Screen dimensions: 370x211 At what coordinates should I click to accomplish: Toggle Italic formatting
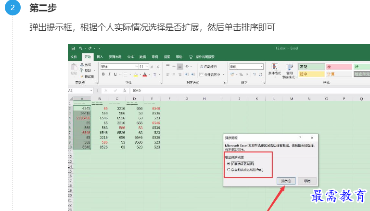[109, 74]
